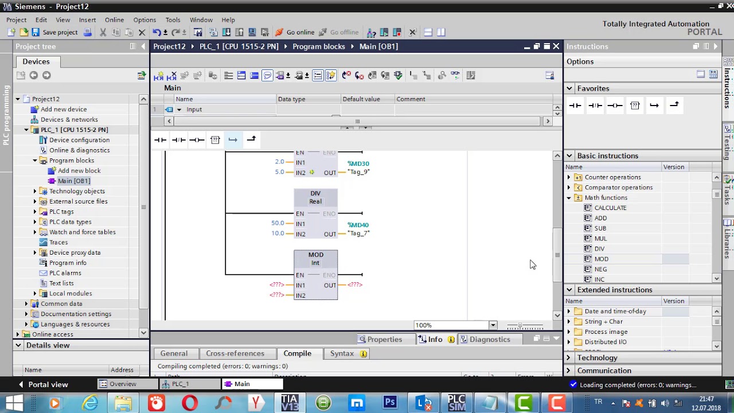This screenshot has width=734, height=413.
Task: Expand the PLC tags node
Action: tap(35, 212)
